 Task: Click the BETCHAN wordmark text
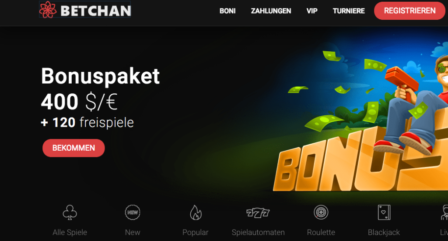(96, 11)
